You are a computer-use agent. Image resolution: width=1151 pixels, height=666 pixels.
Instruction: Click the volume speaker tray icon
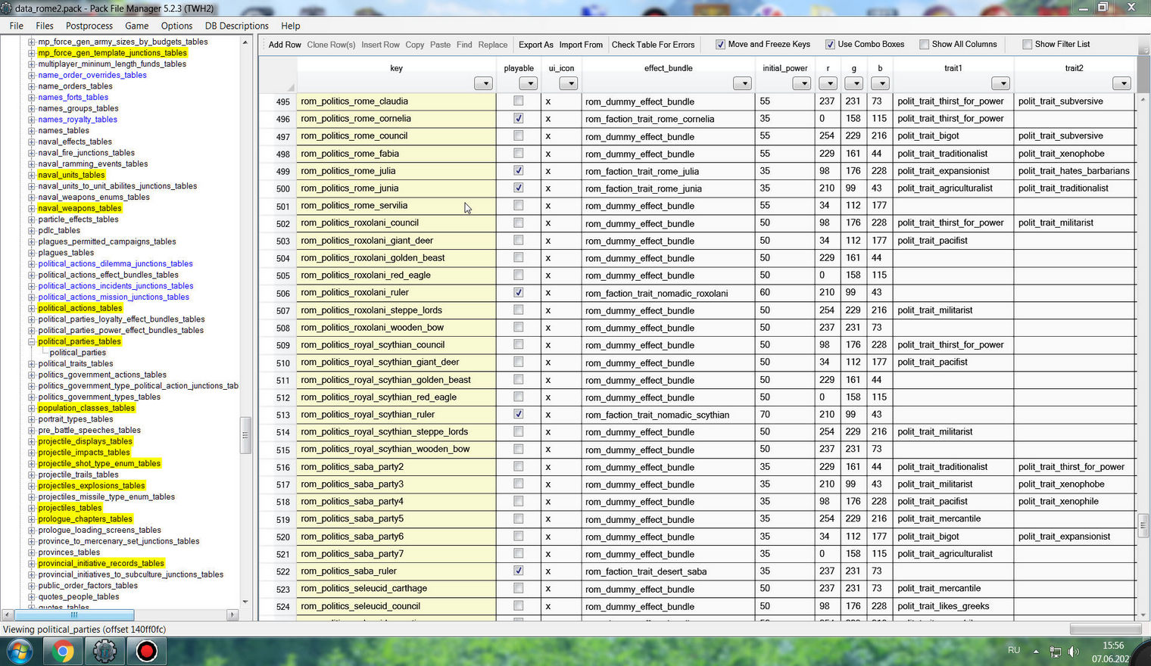tap(1073, 652)
